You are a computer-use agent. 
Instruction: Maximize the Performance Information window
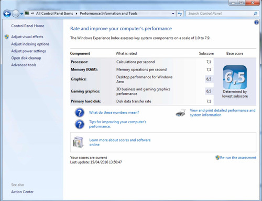click(242, 3)
